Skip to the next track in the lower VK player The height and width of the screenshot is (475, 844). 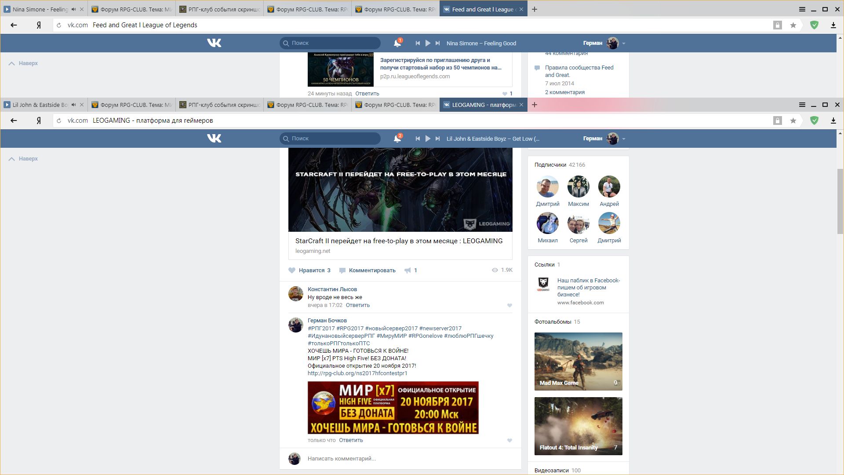click(437, 139)
